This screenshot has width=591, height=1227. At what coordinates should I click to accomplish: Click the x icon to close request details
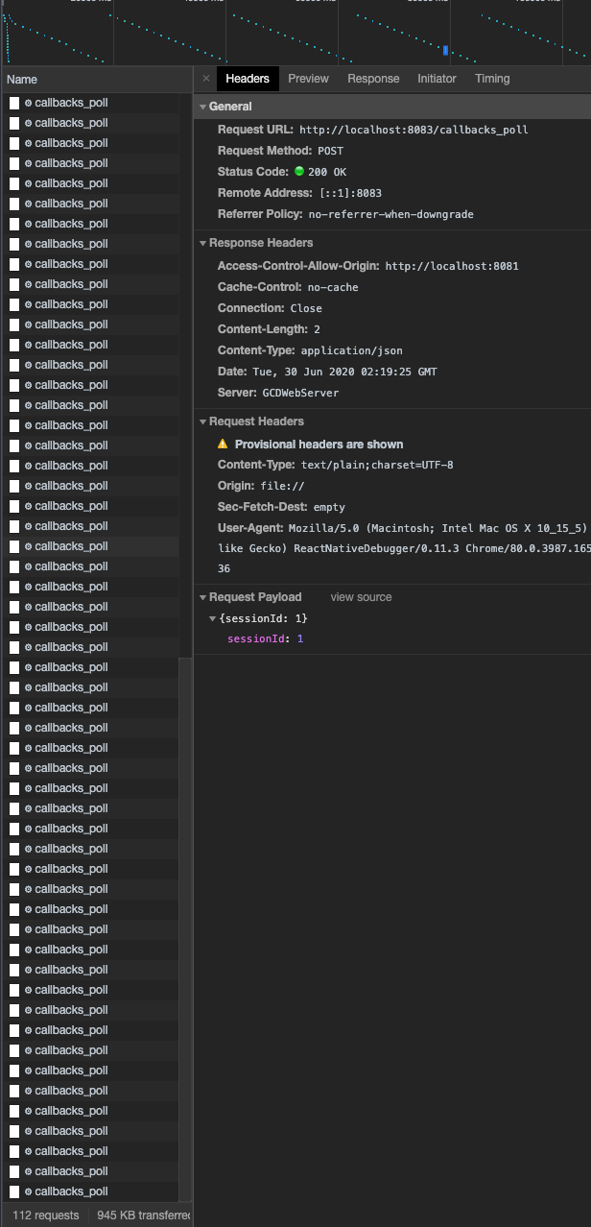(204, 79)
